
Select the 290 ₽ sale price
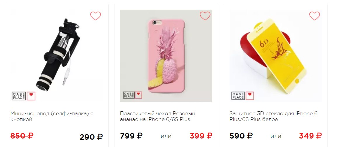(91, 137)
